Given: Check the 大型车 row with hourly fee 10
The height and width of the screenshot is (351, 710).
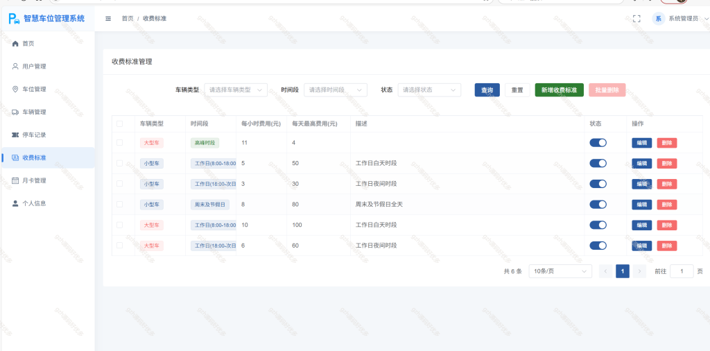Looking at the screenshot, I should click(119, 225).
